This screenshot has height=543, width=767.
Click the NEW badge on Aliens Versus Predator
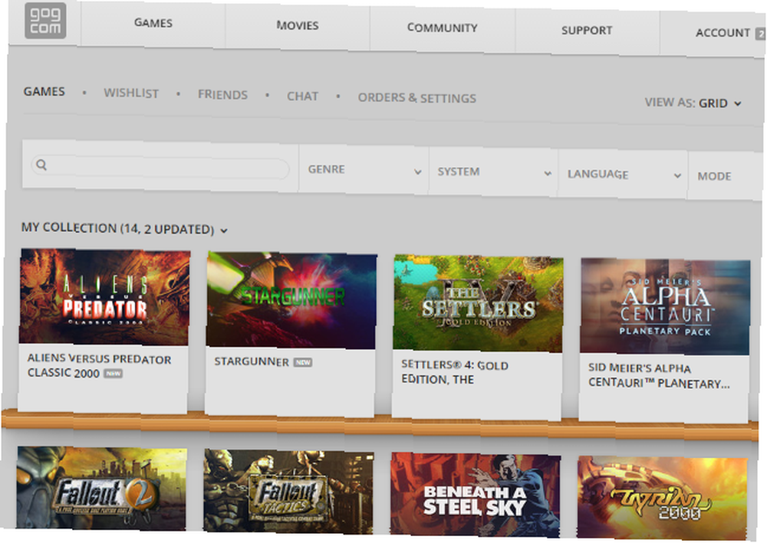click(113, 374)
